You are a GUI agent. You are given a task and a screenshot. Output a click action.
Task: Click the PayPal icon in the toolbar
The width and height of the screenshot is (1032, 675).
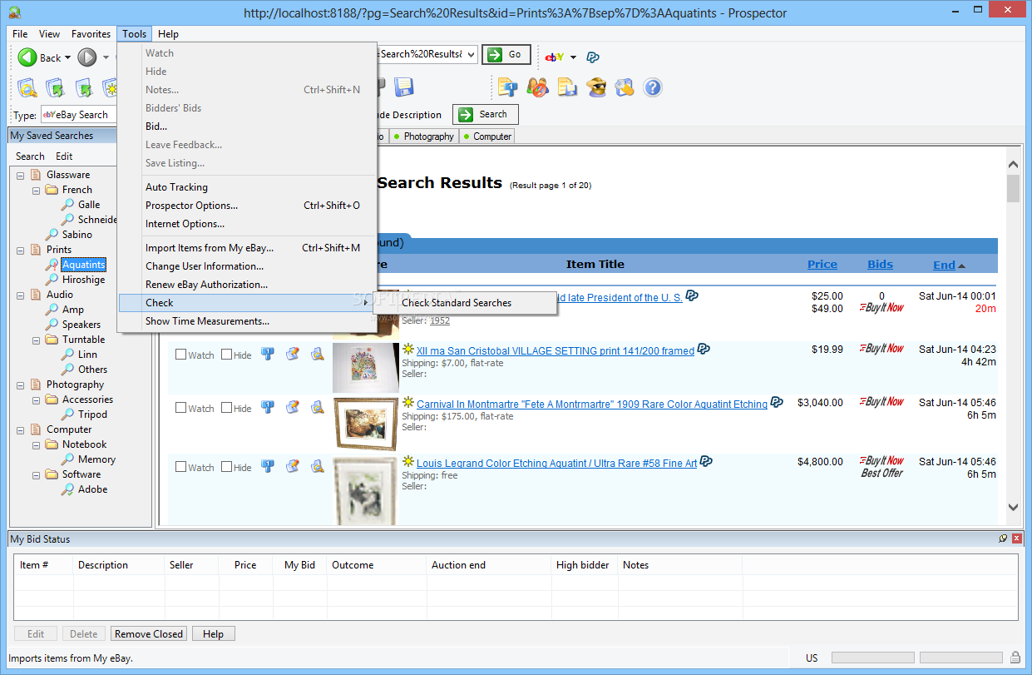pyautogui.click(x=593, y=57)
